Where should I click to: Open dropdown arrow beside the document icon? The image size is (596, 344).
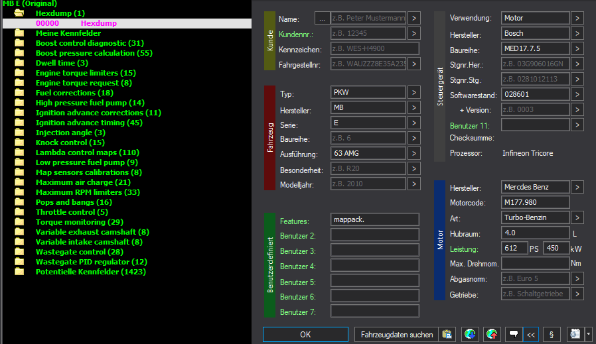(589, 335)
